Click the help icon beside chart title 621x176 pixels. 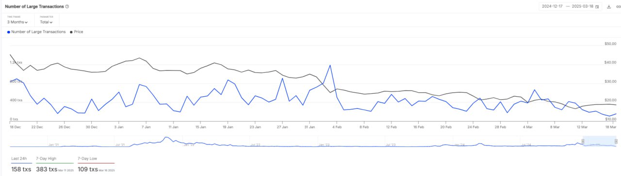click(67, 7)
